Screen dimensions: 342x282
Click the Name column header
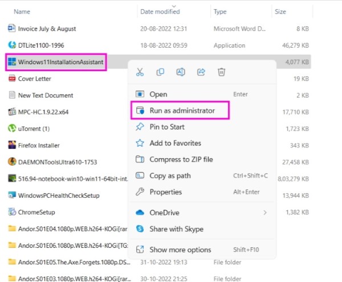22,11
